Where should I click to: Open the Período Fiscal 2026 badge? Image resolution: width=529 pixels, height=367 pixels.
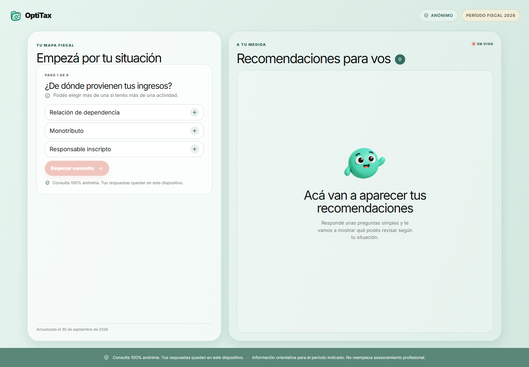click(x=491, y=15)
